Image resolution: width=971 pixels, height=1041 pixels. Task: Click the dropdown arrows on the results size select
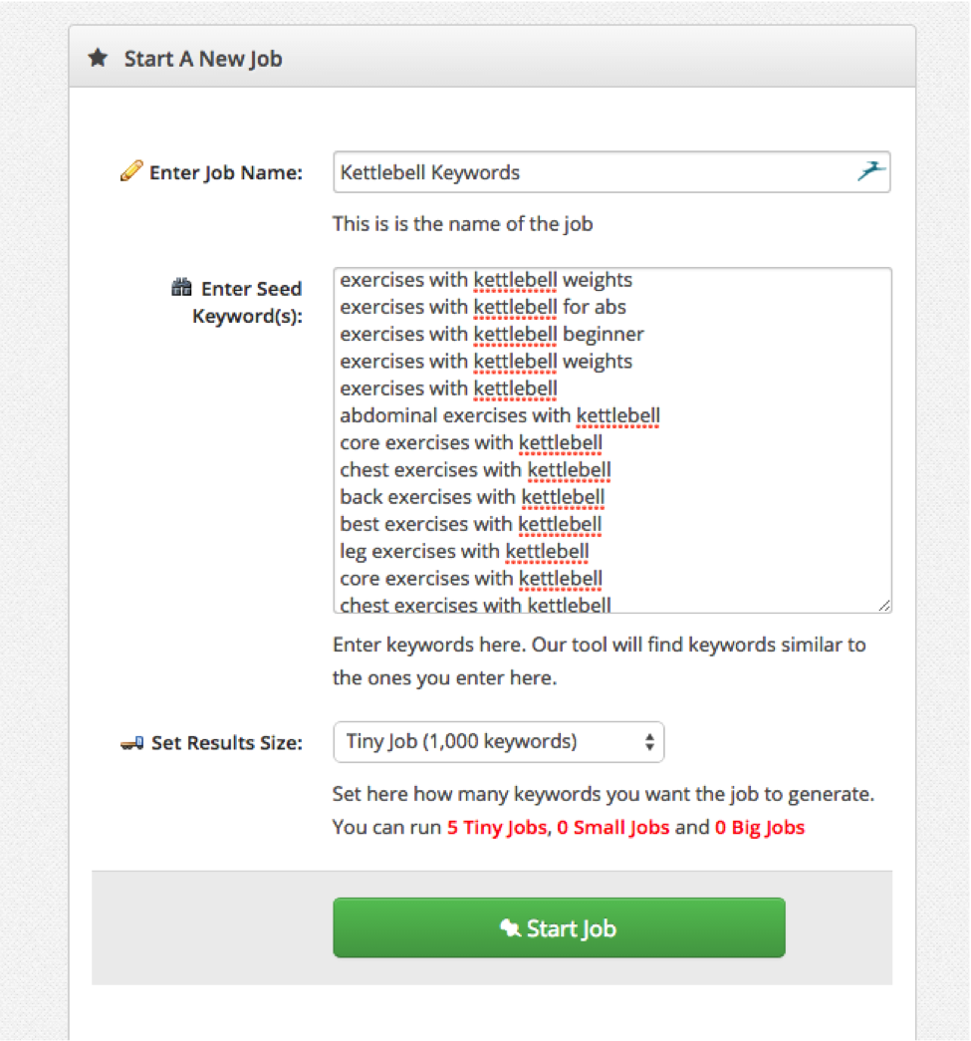tap(649, 742)
